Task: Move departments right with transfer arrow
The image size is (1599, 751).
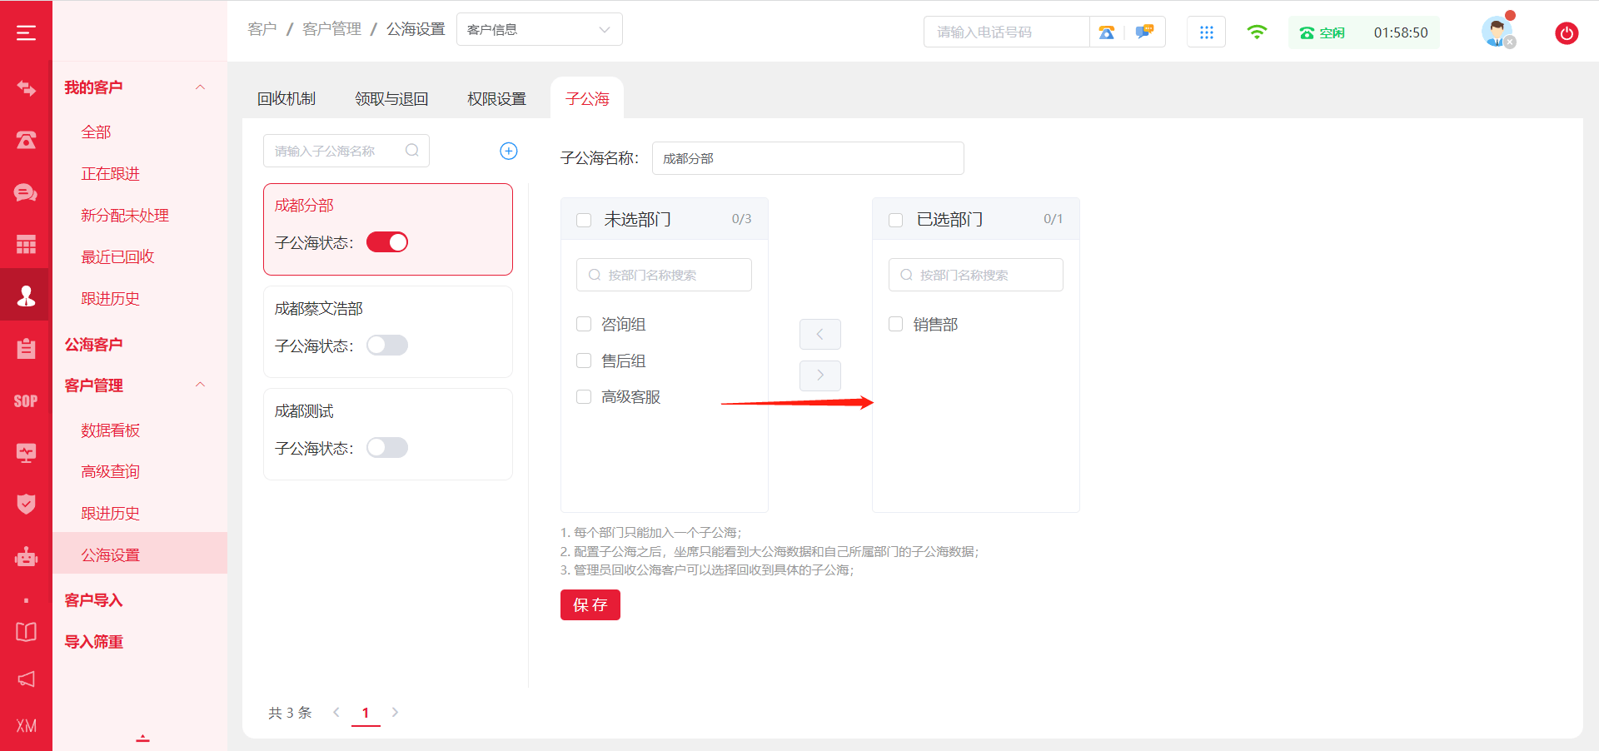Action: pyautogui.click(x=819, y=375)
